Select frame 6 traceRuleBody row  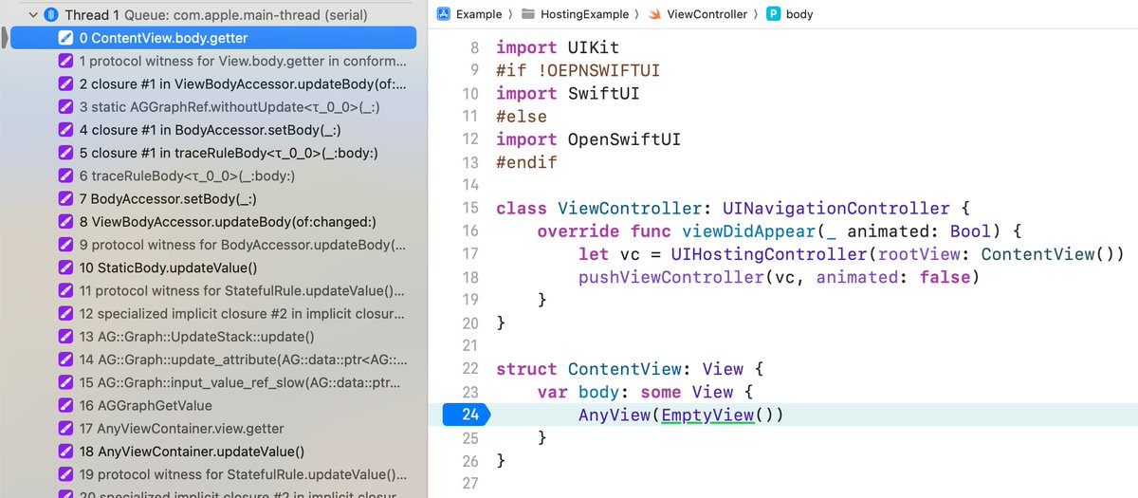[213, 175]
